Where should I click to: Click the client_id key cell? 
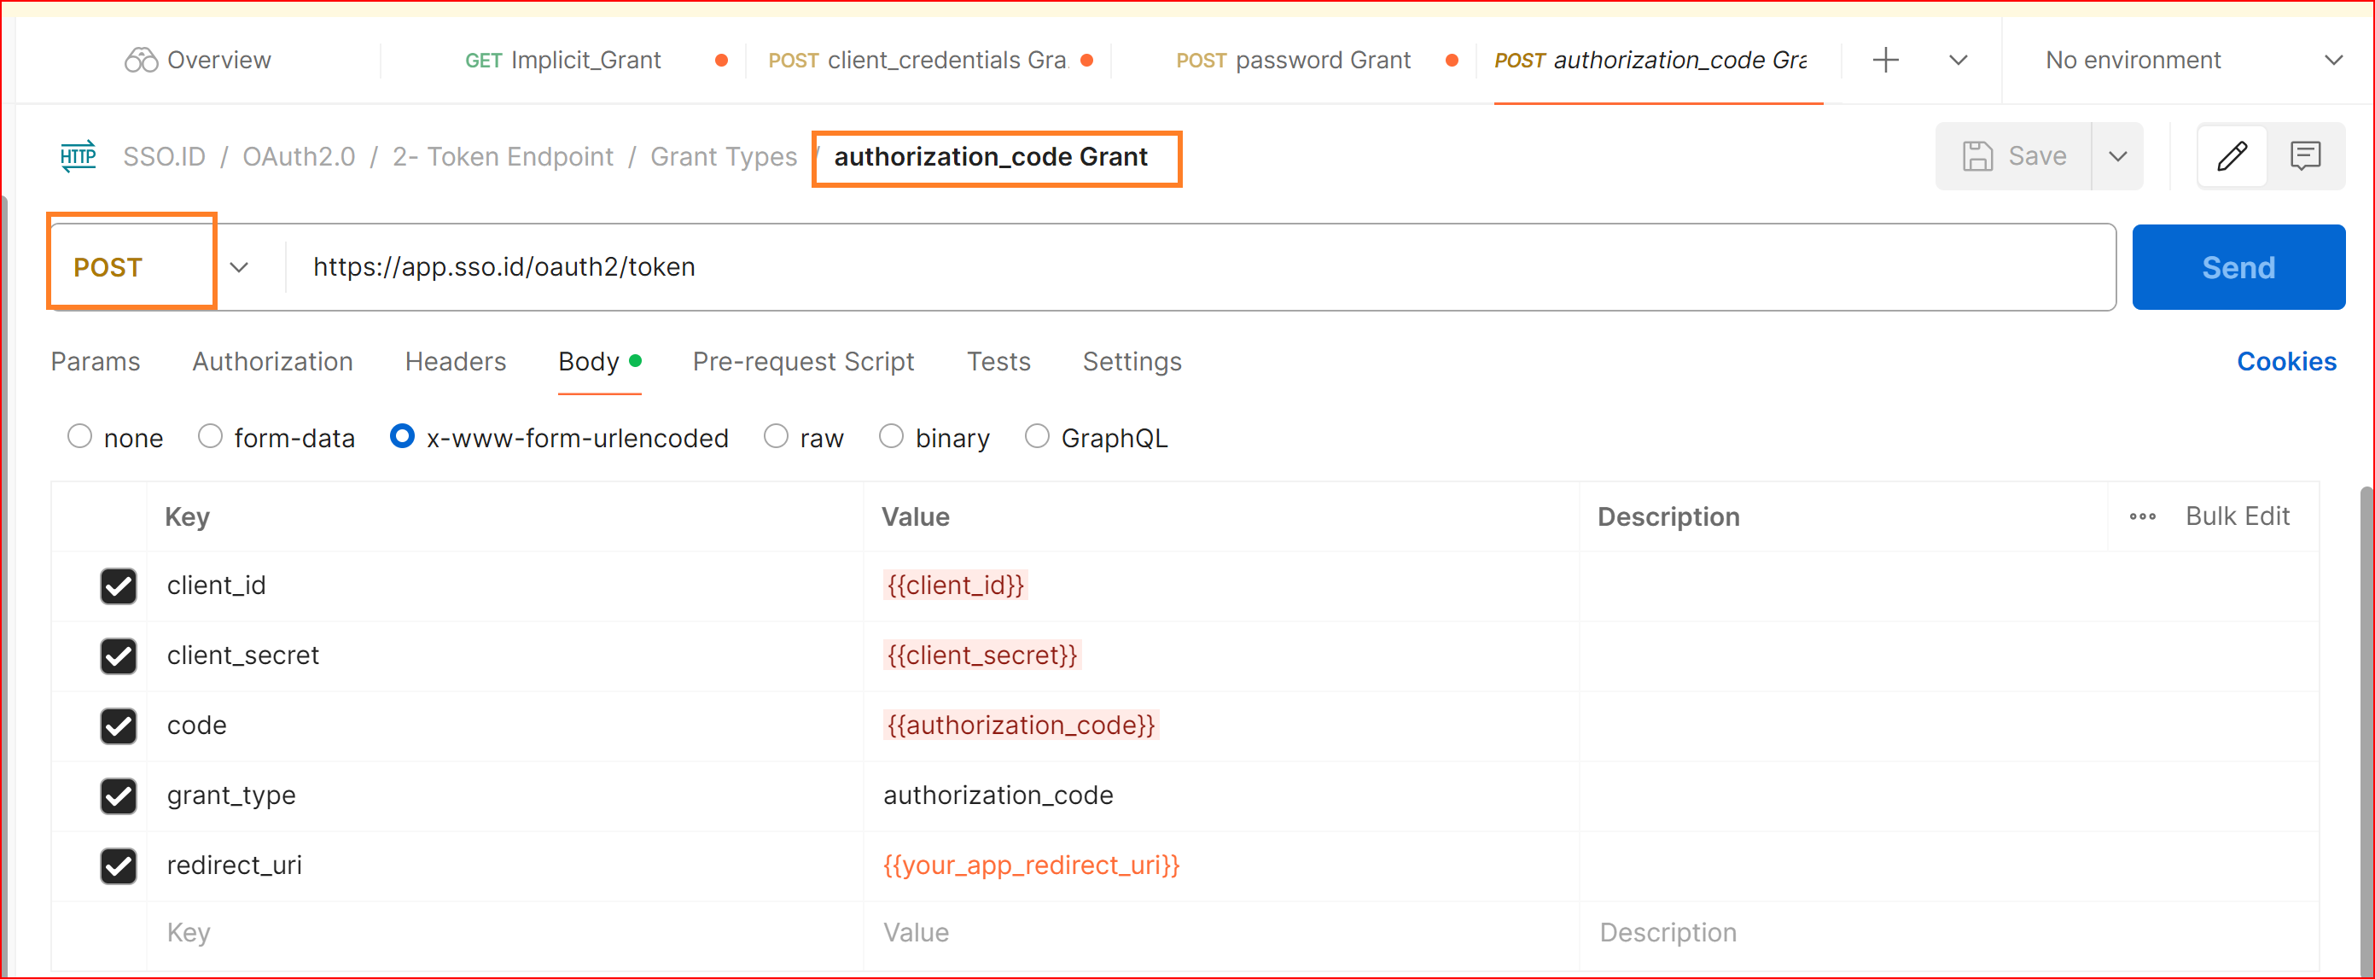pos(505,586)
